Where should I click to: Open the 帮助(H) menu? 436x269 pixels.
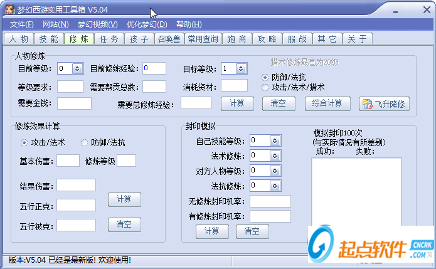pos(189,24)
